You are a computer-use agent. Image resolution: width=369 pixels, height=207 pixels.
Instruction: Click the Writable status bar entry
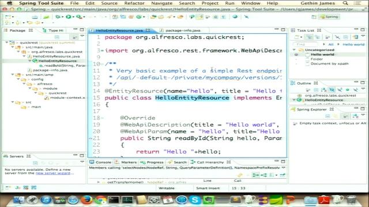[167, 188]
